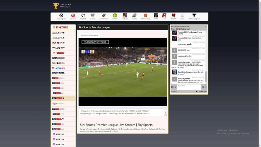Click the embed code box down arrow
Screen dimensions: 261x147
(166, 112)
